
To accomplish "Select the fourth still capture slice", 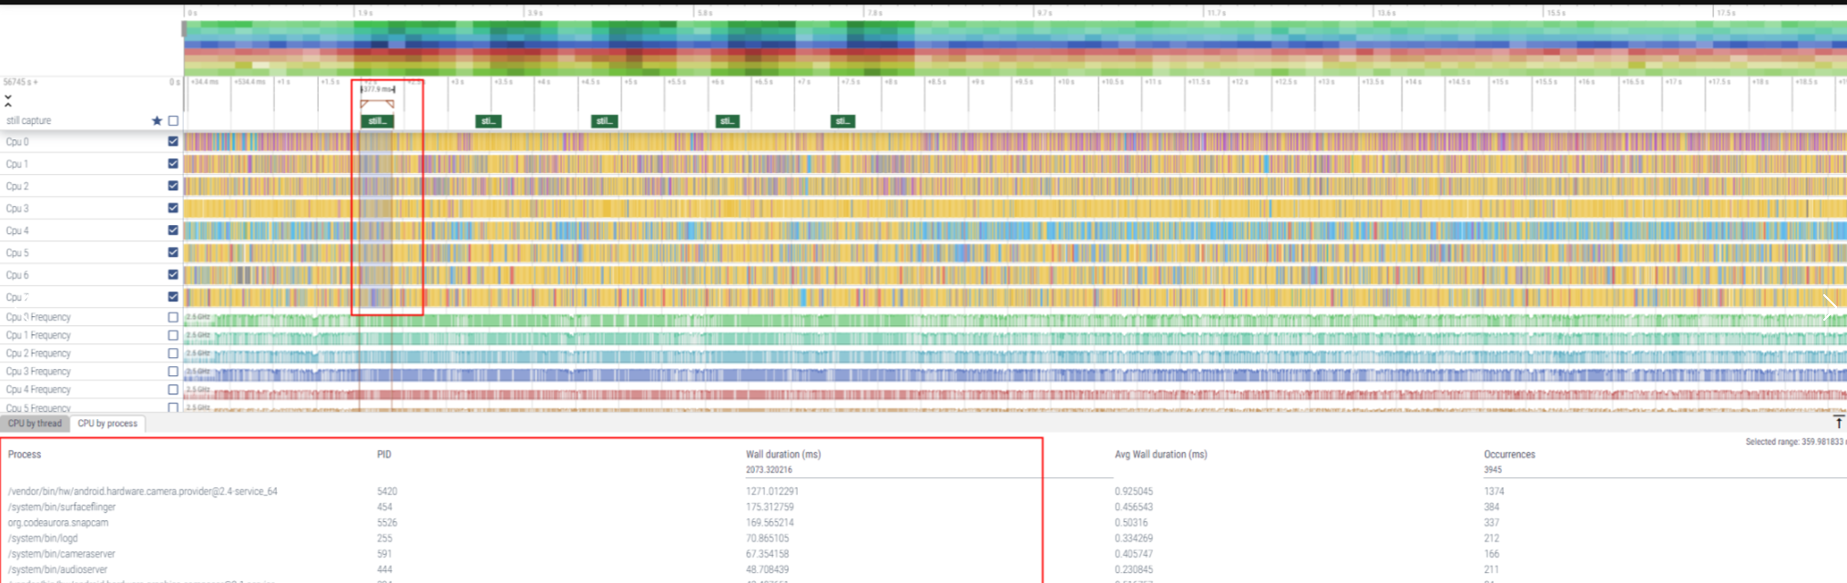I will 728,121.
